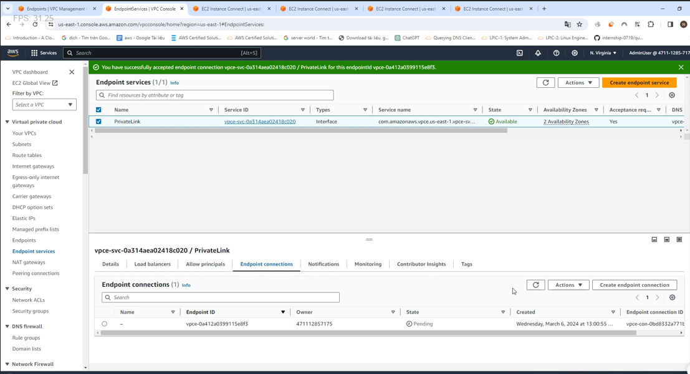Go to previous page of Endpoint connections

(637, 297)
